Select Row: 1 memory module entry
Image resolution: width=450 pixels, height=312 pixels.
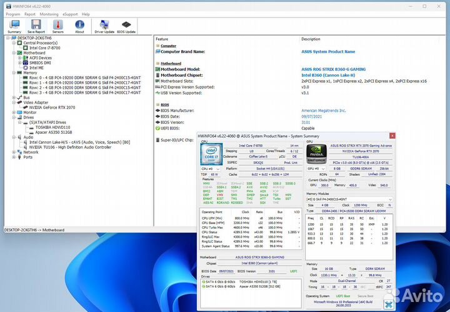[85, 83]
